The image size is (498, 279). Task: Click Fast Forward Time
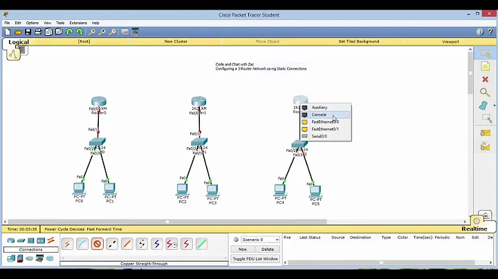[x=104, y=229]
